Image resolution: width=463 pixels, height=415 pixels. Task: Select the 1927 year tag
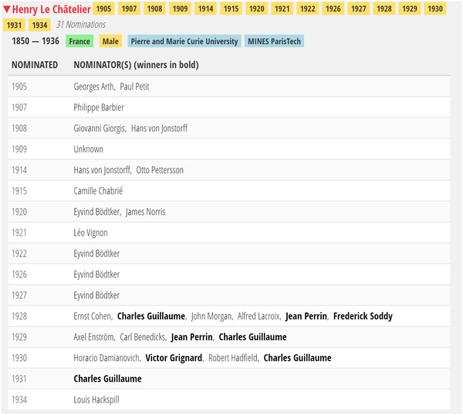click(359, 9)
